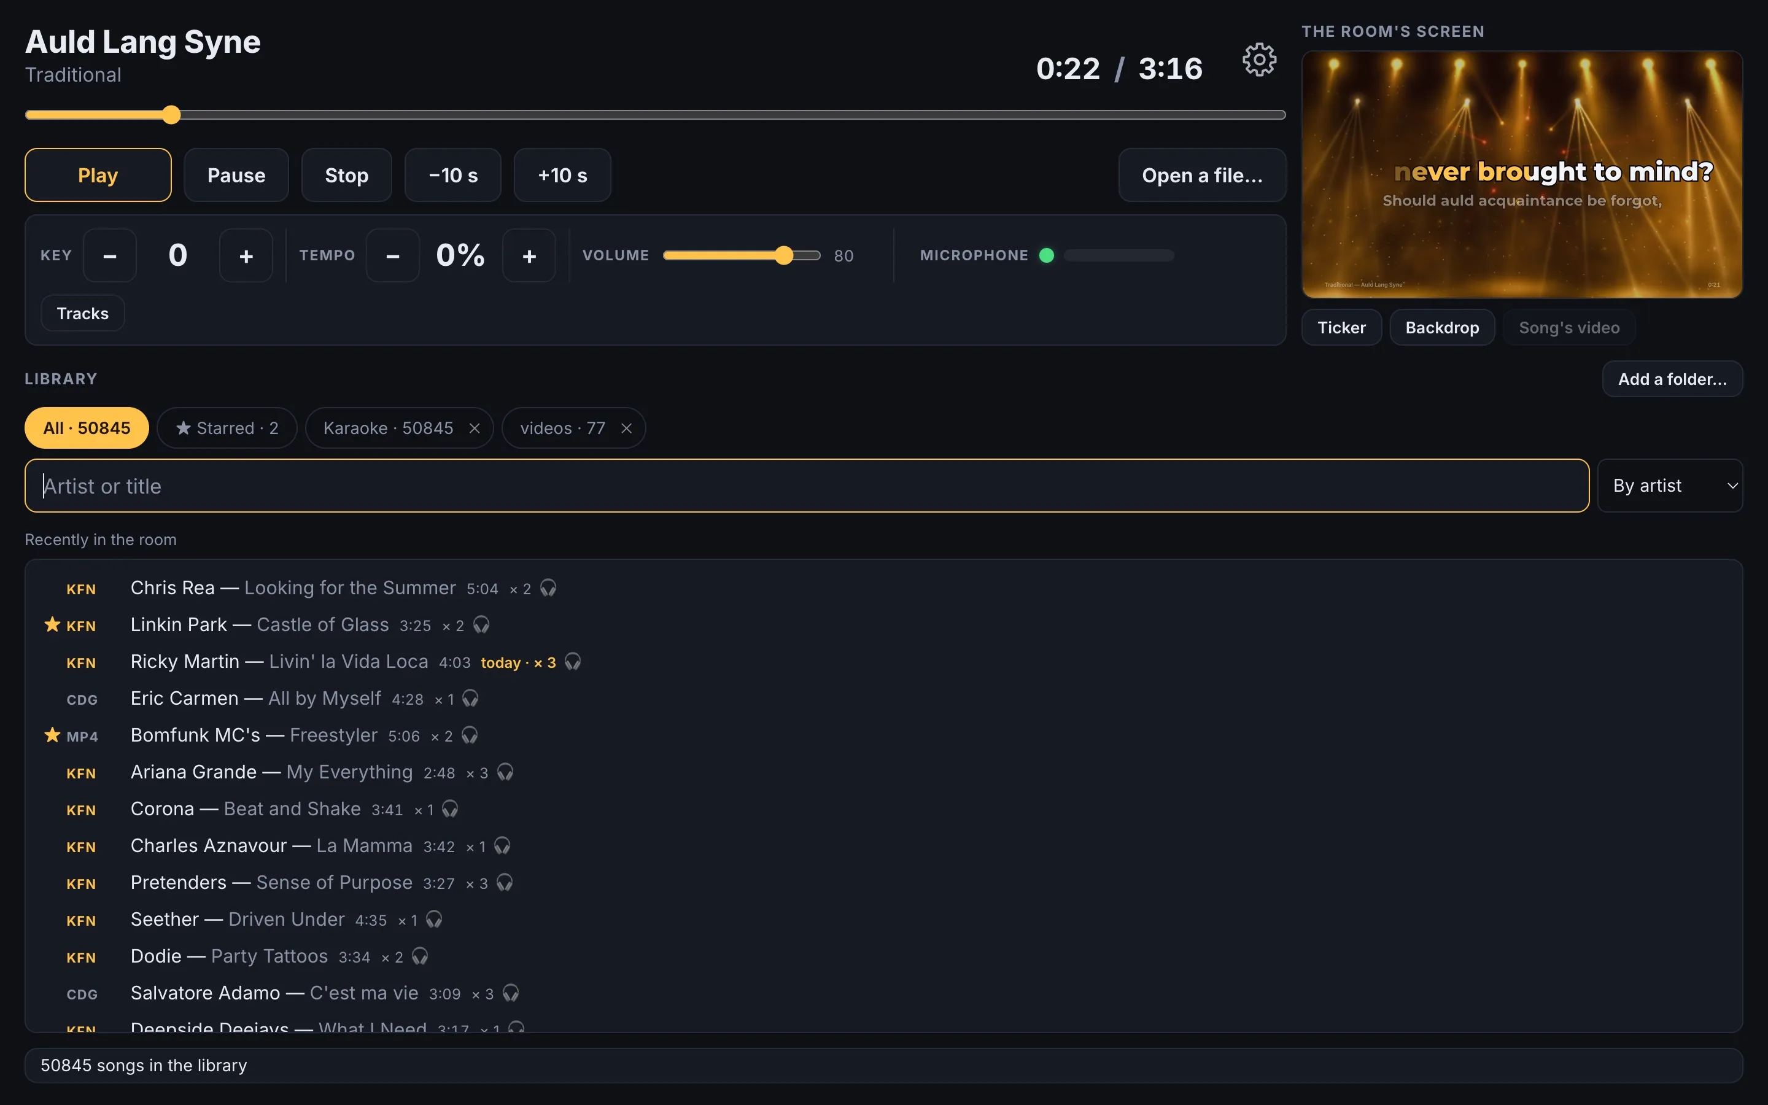Remove the videos folder chip

pyautogui.click(x=627, y=428)
